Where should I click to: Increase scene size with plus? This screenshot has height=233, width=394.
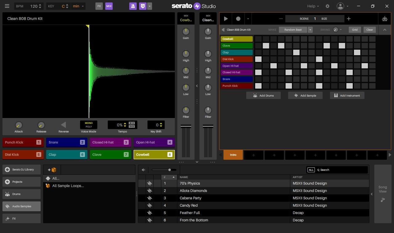349,19
